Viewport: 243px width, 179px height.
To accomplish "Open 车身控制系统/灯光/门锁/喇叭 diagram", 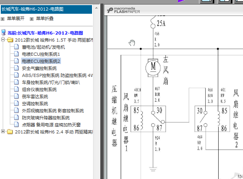I will click(51, 82).
